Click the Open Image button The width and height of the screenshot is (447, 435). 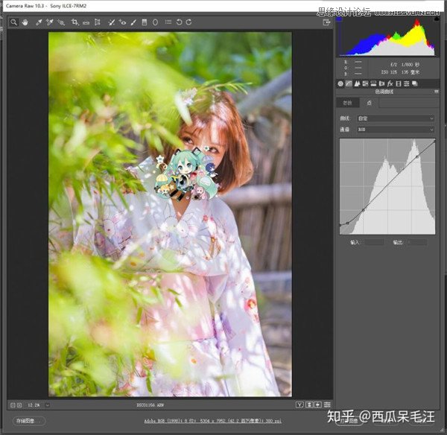pos(349,421)
